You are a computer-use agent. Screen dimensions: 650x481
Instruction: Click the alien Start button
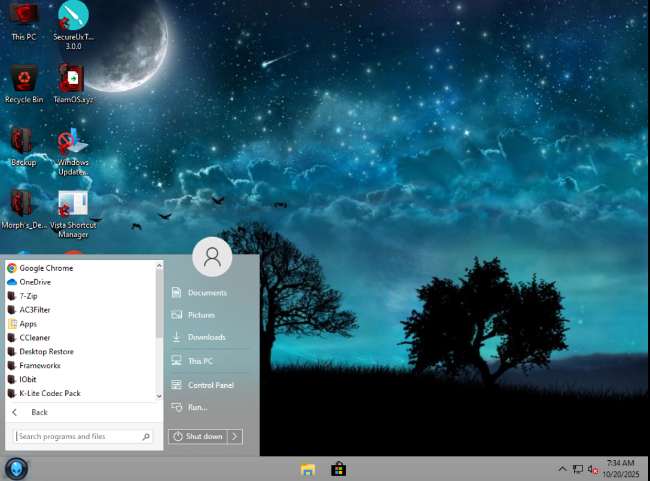(x=16, y=468)
